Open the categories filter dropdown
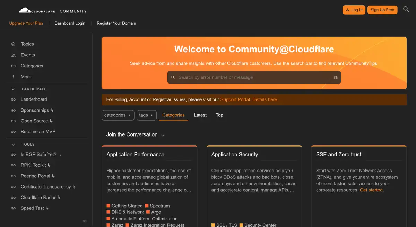 (x=118, y=115)
